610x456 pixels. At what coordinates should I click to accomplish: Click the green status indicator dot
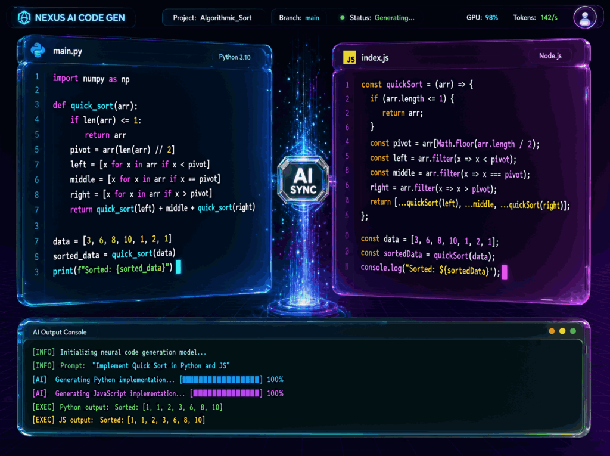pyautogui.click(x=343, y=18)
